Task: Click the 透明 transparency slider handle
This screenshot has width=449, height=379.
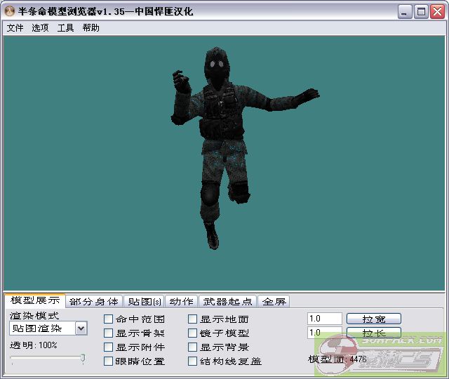Action: coord(83,359)
